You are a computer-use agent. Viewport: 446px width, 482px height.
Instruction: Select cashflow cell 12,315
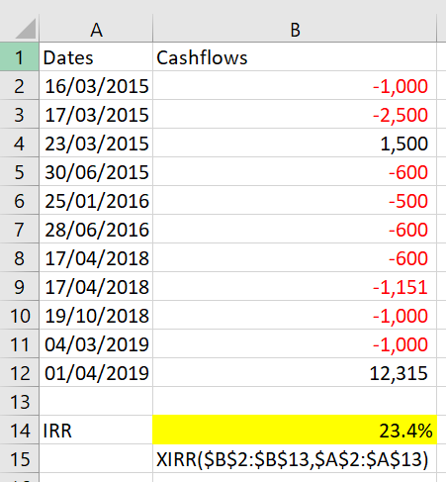(295, 373)
